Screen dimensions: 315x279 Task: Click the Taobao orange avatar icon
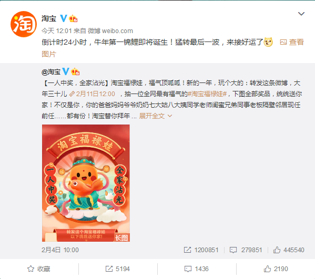(x=24, y=24)
